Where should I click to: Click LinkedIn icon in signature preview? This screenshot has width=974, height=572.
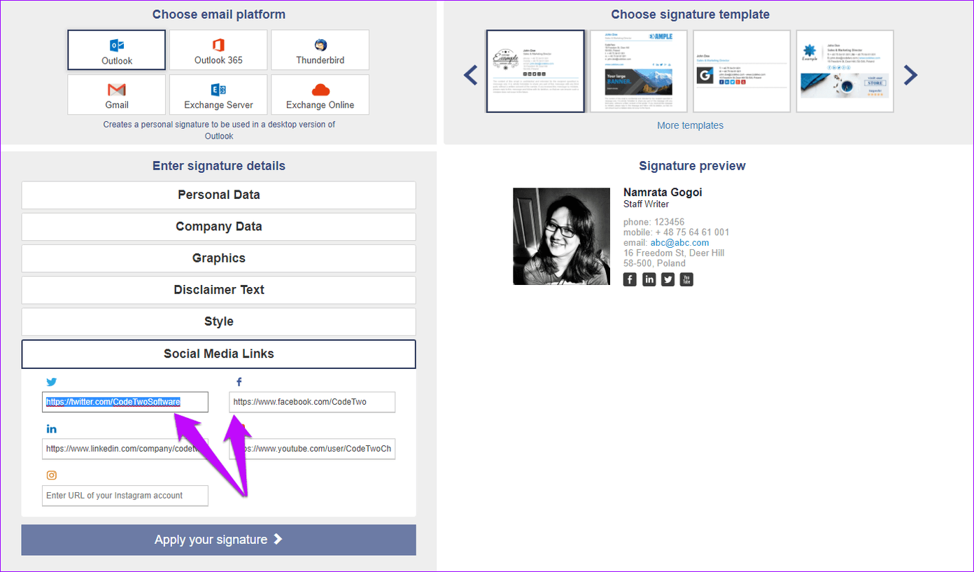649,279
